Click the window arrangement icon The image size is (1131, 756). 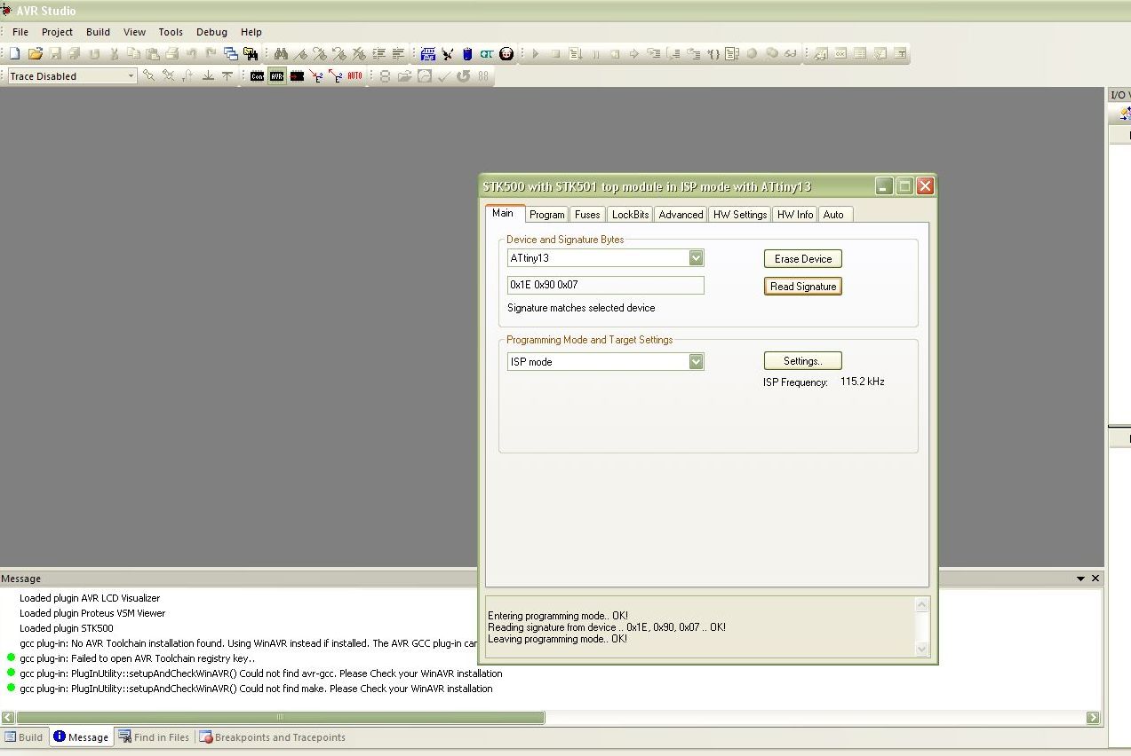230,53
